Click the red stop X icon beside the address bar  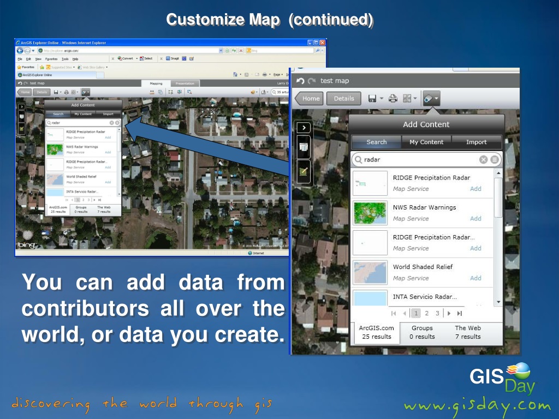click(x=241, y=51)
